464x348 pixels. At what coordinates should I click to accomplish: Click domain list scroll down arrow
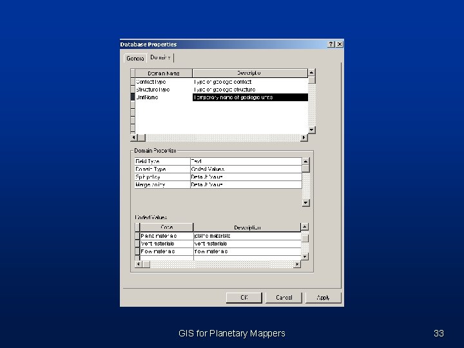(x=312, y=130)
